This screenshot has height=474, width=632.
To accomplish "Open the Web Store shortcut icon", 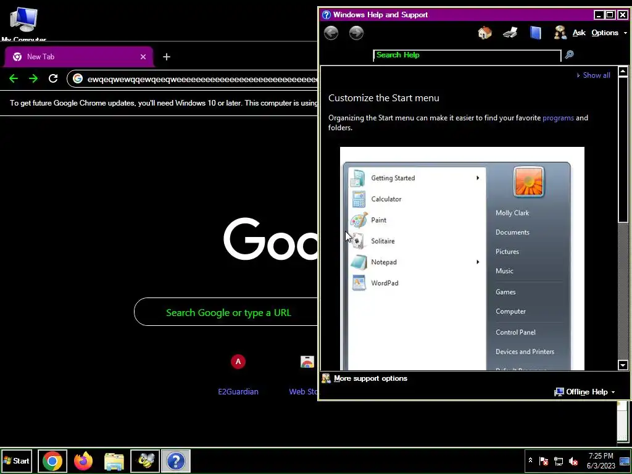I will (x=307, y=362).
